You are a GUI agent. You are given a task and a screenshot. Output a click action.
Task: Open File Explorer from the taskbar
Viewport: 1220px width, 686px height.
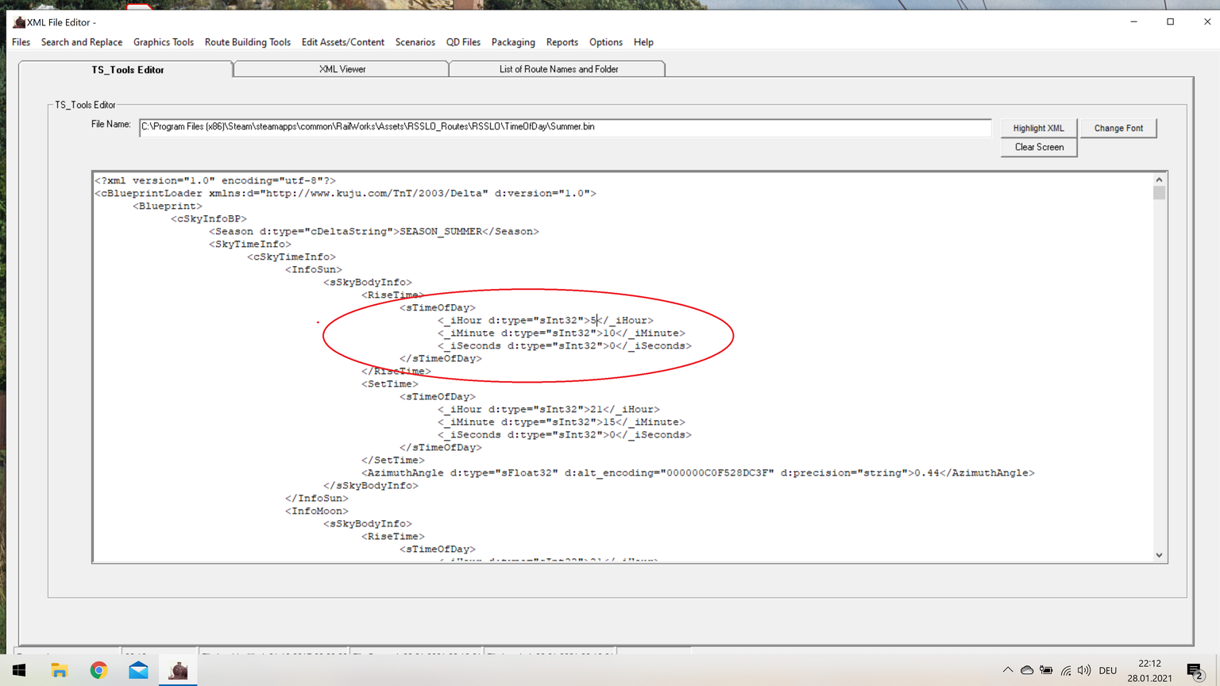tap(59, 670)
